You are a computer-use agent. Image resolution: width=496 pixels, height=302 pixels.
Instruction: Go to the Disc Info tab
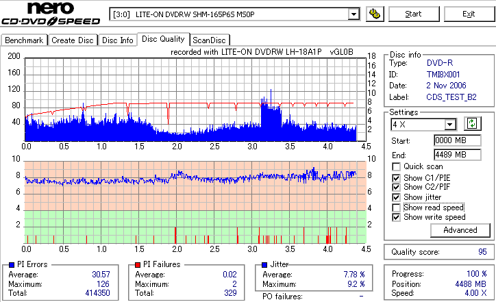(x=117, y=40)
